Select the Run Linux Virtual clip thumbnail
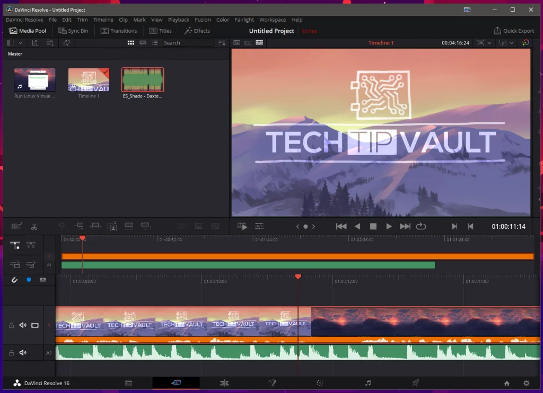The image size is (543, 393). tap(34, 80)
